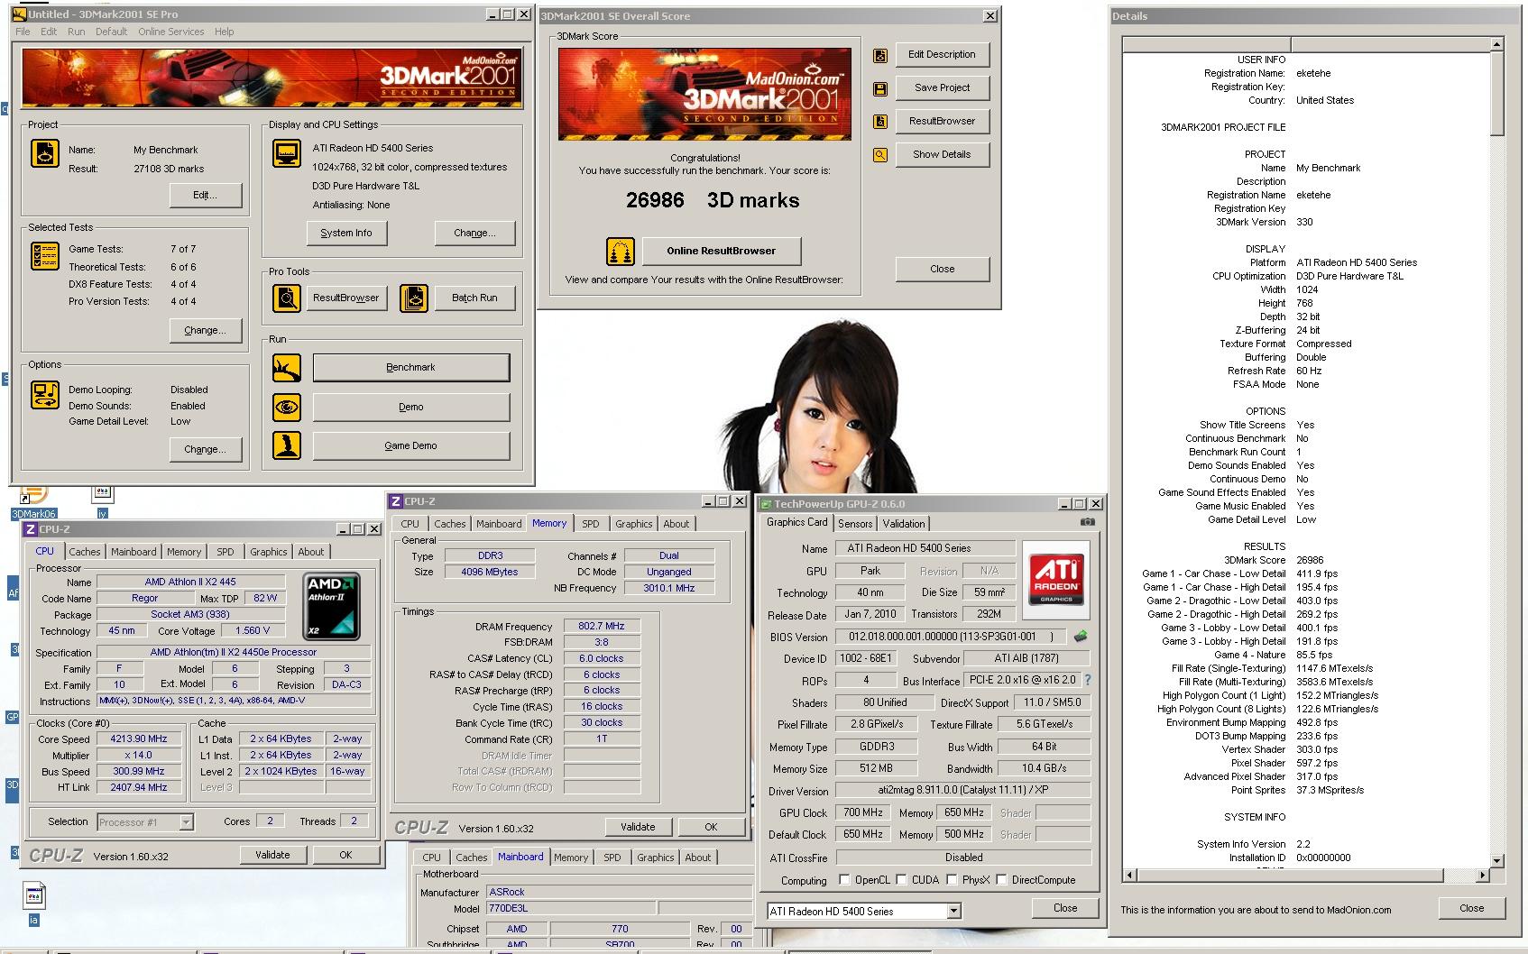Screen dimensions: 1528x954
Task: Click Validate in CPU-Z Memory window
Action: [638, 827]
